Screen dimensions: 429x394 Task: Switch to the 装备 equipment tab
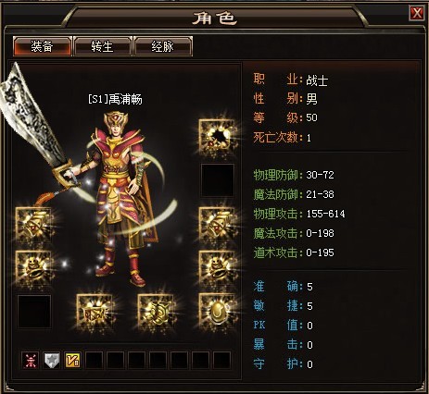coord(43,46)
